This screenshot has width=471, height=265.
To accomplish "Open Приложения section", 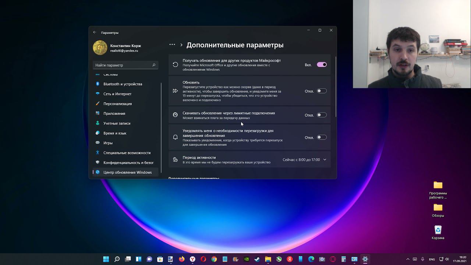I will click(x=125, y=113).
